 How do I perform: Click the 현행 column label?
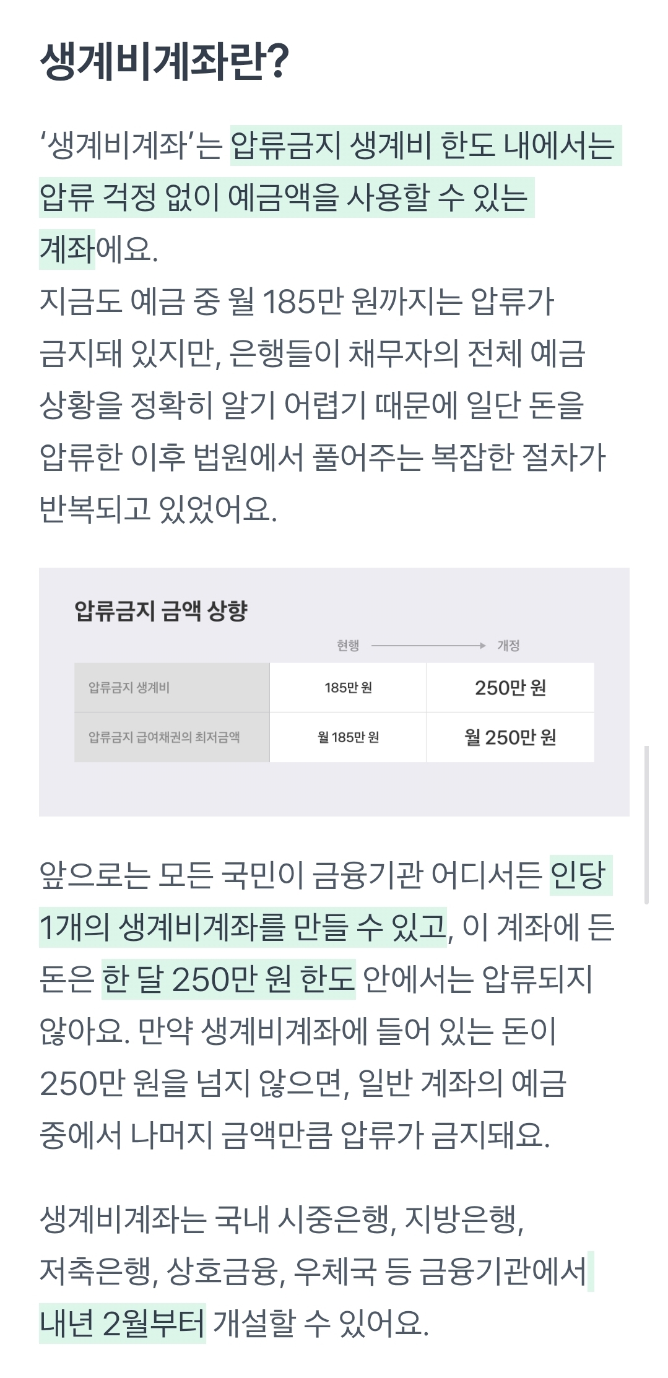point(348,646)
